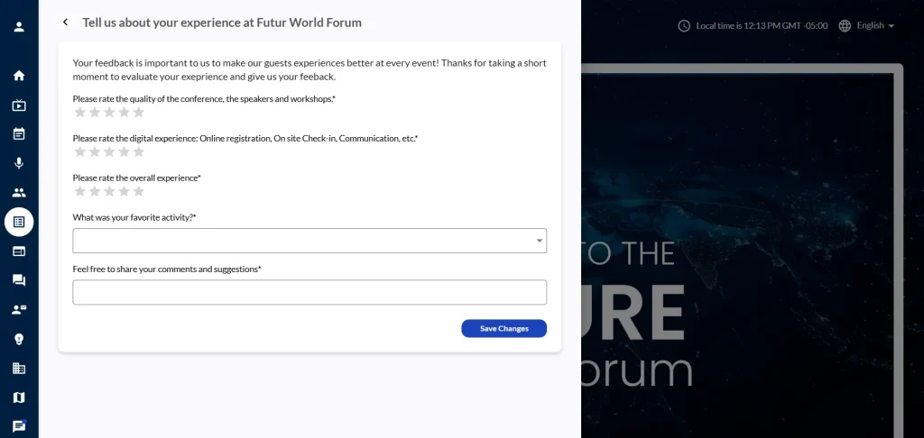
Task: Go back using the arrow beside title
Action: (x=65, y=23)
